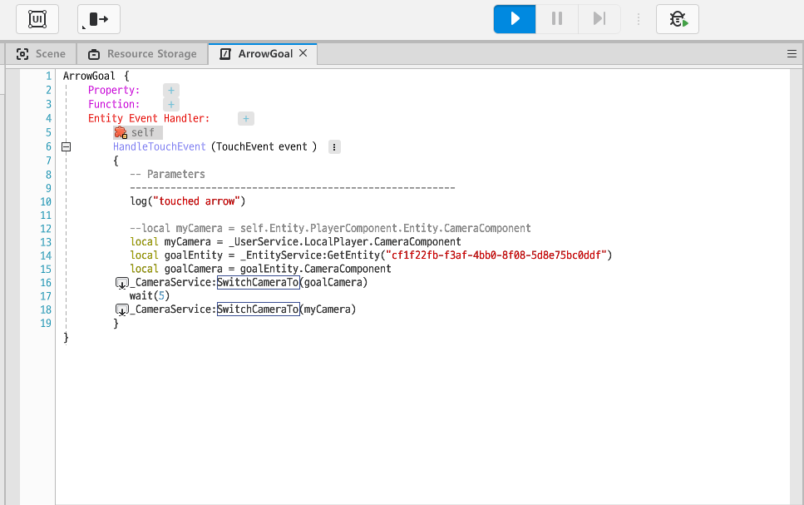Open the Resource Storage tab
The height and width of the screenshot is (505, 804).
pyautogui.click(x=142, y=54)
